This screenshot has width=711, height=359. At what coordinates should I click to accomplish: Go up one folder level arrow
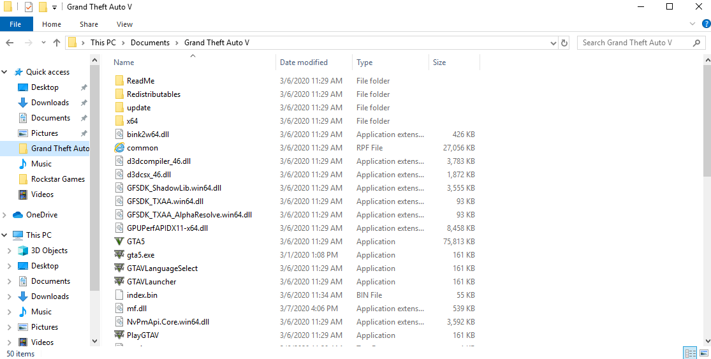[x=57, y=43]
